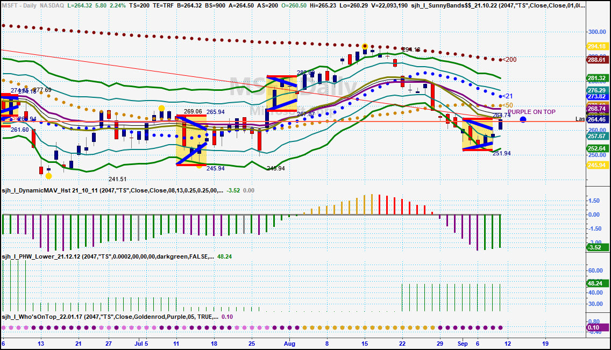Click the dark red 288.61 axis tag
Viewport: 611px width, 350px height.
tap(596, 60)
